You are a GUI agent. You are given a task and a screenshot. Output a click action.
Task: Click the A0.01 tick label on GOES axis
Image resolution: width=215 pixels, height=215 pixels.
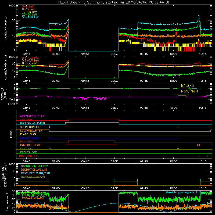point(11,104)
